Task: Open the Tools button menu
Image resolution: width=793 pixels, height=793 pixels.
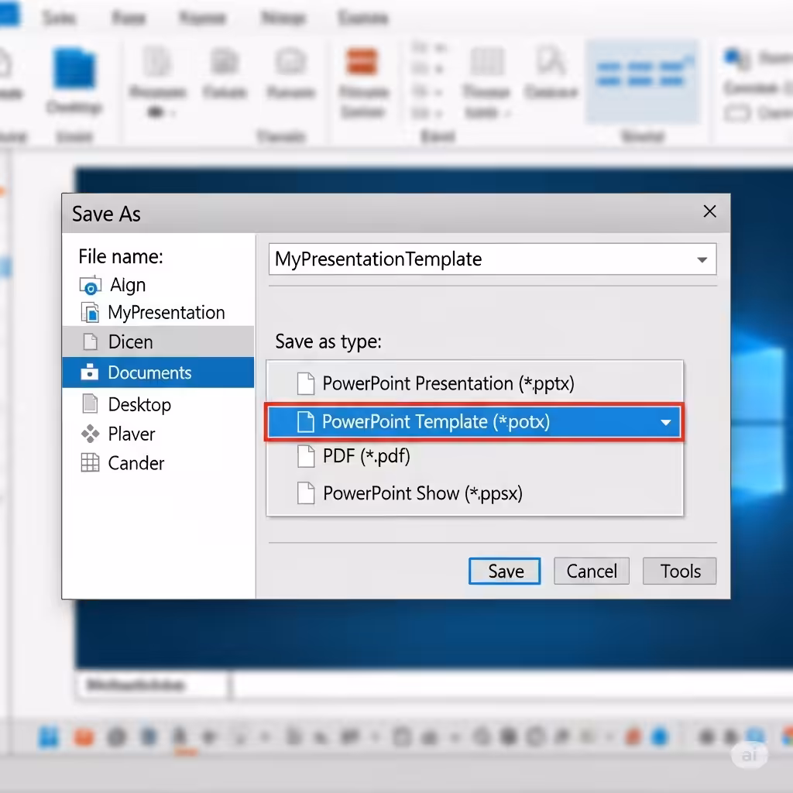Action: point(679,571)
